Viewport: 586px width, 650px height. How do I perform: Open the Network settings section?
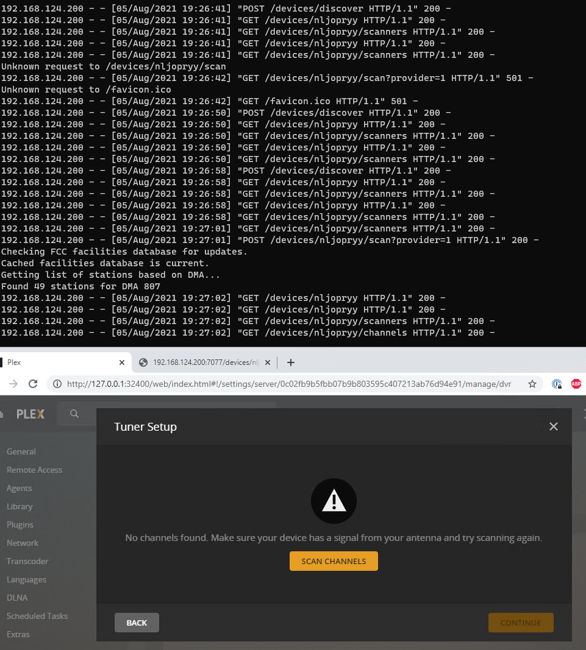23,543
